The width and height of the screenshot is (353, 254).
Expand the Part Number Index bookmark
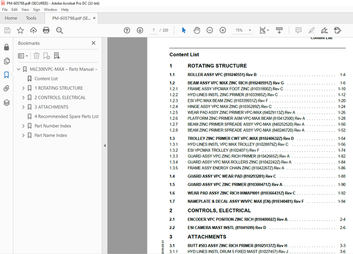point(23,126)
